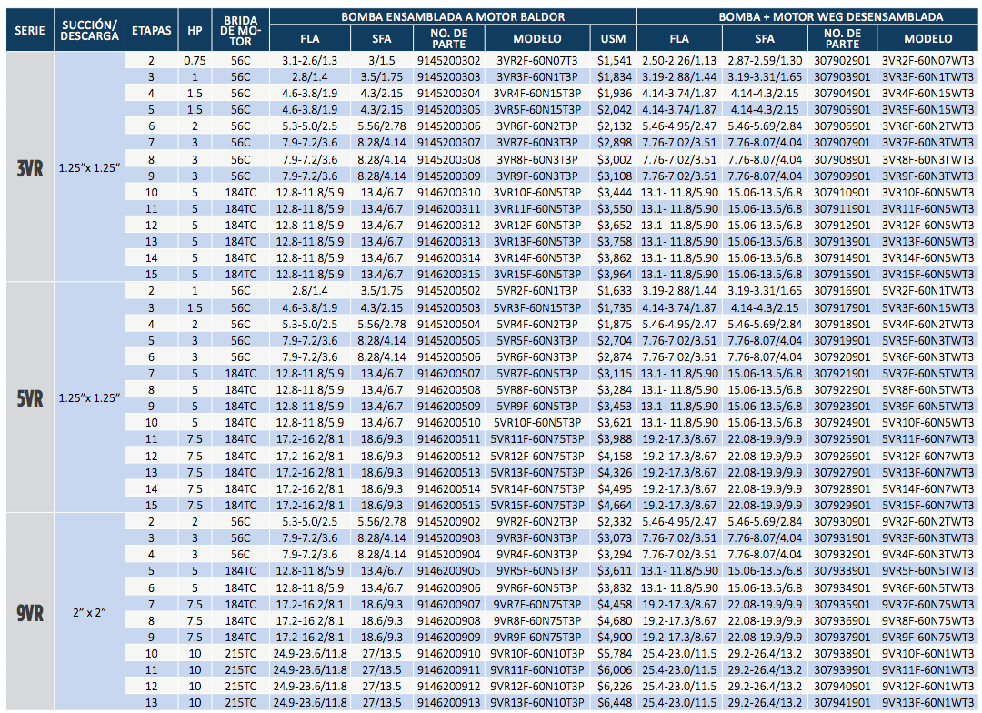
Task: Click model 9VR5F-60N5TWT3
Action: coord(928,571)
